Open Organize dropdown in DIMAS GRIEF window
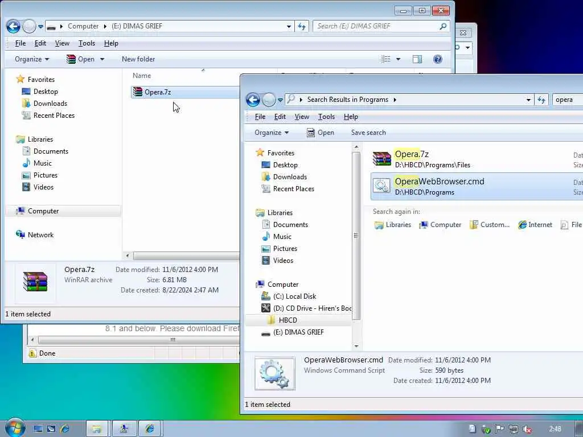This screenshot has height=437, width=583. 32,59
